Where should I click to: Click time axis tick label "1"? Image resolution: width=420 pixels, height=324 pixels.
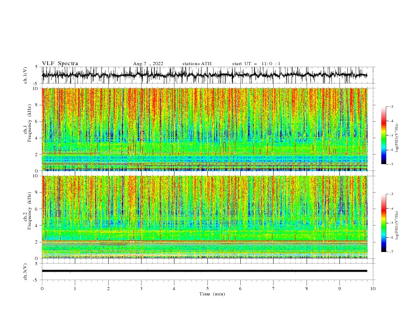75,289
